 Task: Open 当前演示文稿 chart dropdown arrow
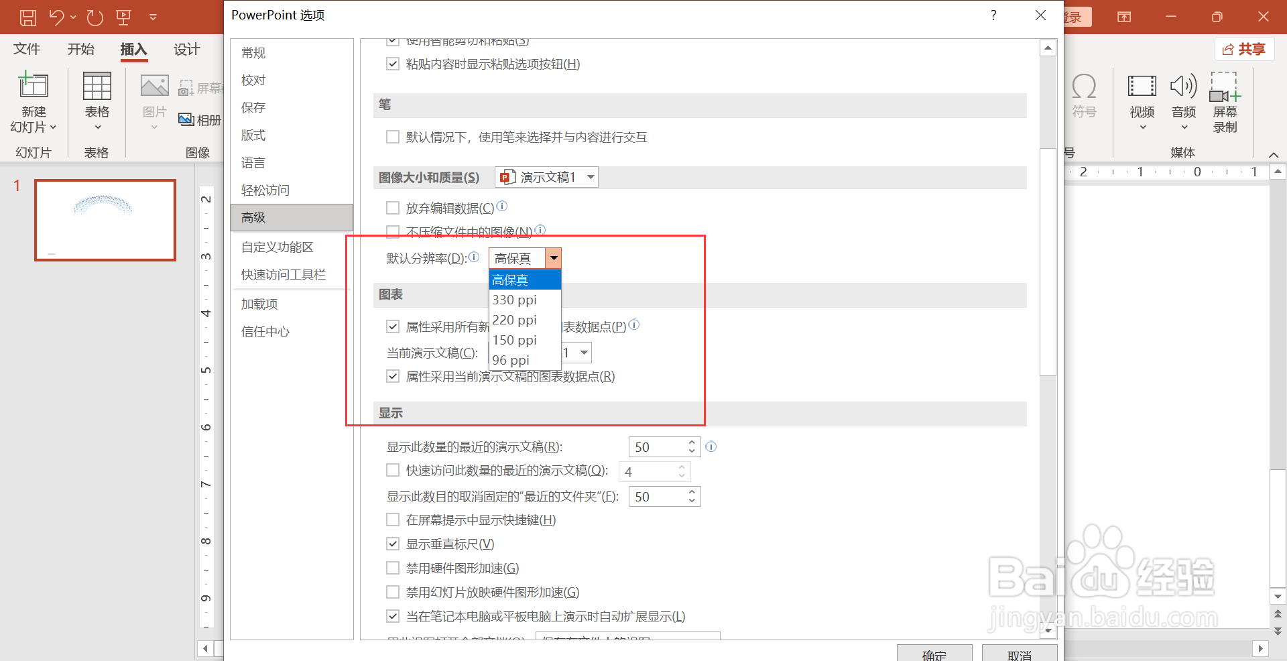click(584, 353)
